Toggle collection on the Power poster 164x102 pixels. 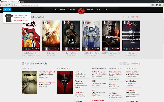pyautogui.click(x=107, y=49)
